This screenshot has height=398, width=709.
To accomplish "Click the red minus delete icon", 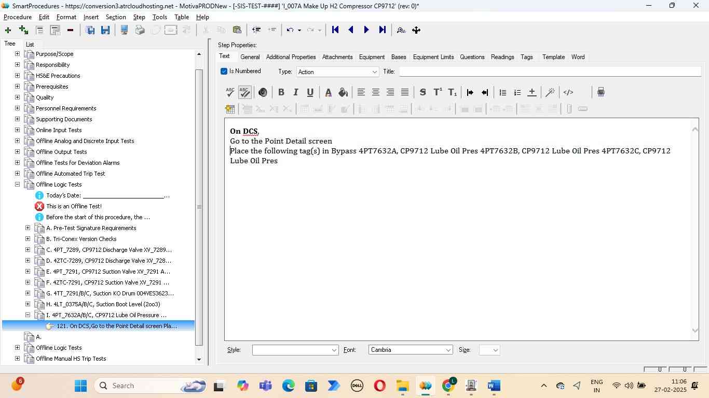I will click(x=70, y=30).
